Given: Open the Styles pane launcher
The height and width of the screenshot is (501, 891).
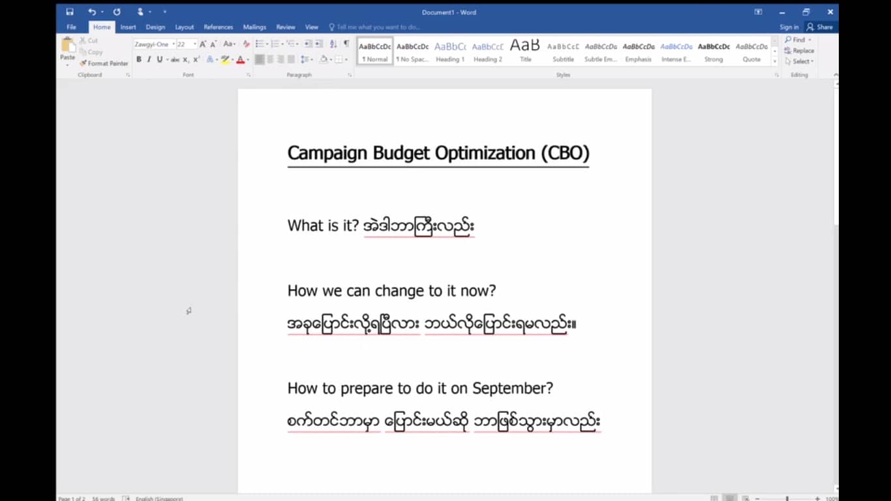Looking at the screenshot, I should (x=776, y=75).
